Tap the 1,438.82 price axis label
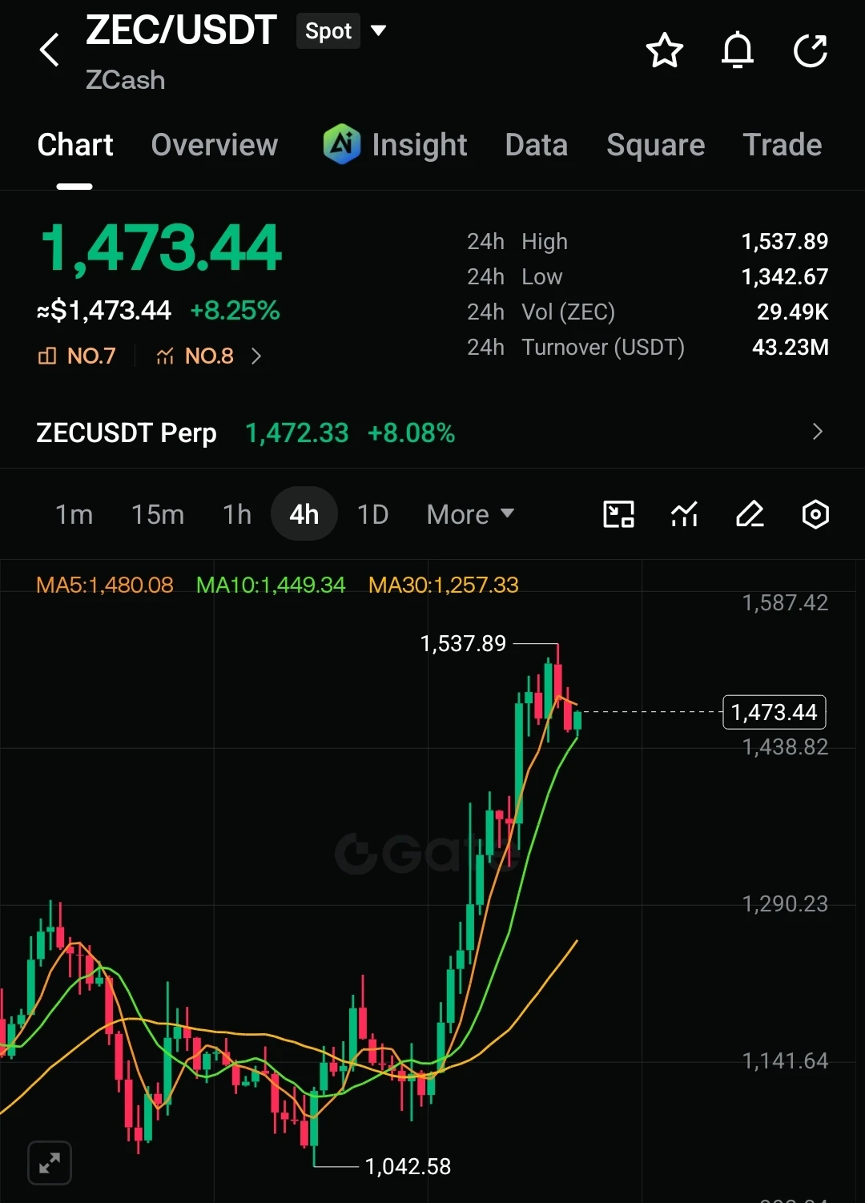Image resolution: width=865 pixels, height=1203 pixels. 785,746
